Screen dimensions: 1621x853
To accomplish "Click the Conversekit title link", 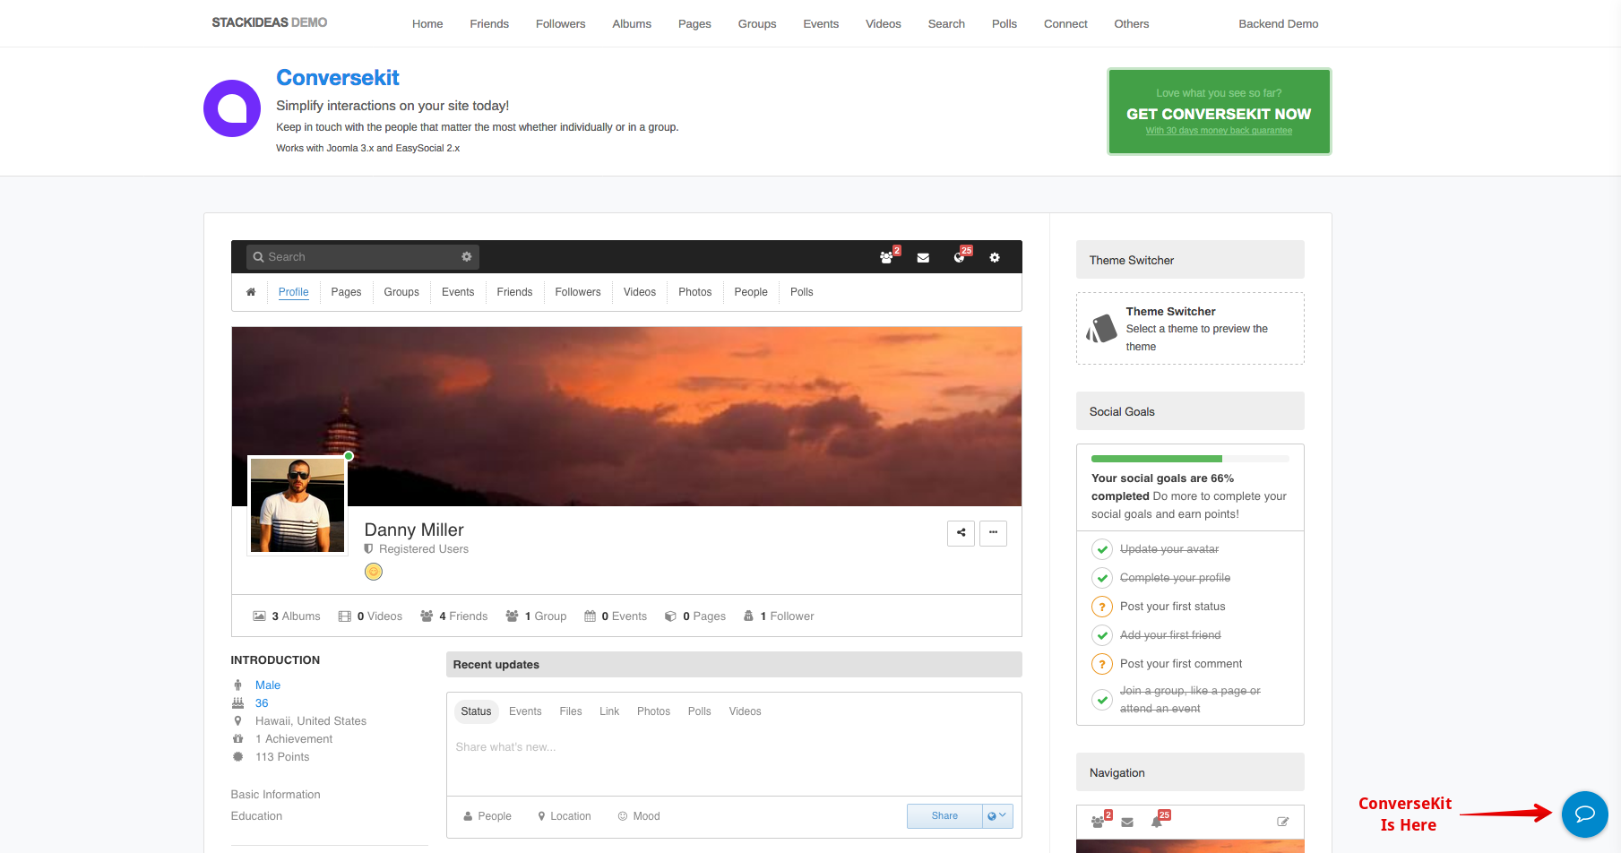I will tap(338, 78).
